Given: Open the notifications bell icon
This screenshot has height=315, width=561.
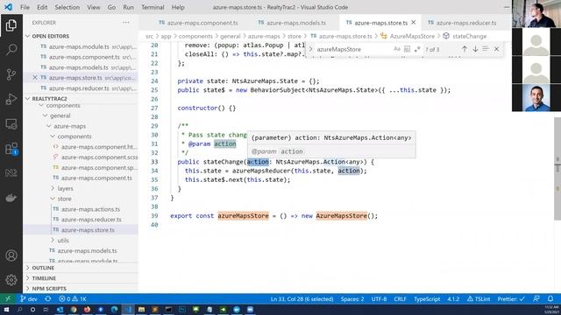Looking at the screenshot, I should pos(550,299).
